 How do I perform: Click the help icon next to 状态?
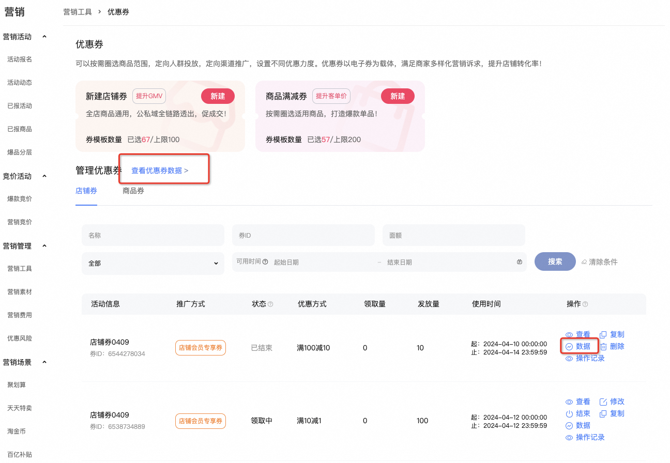click(270, 304)
